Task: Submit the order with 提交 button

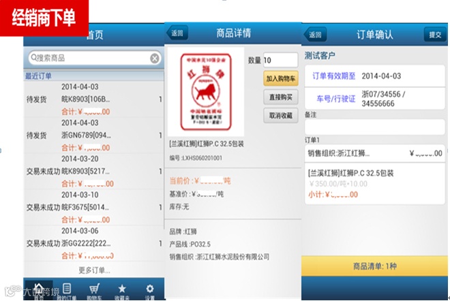Action: point(435,35)
